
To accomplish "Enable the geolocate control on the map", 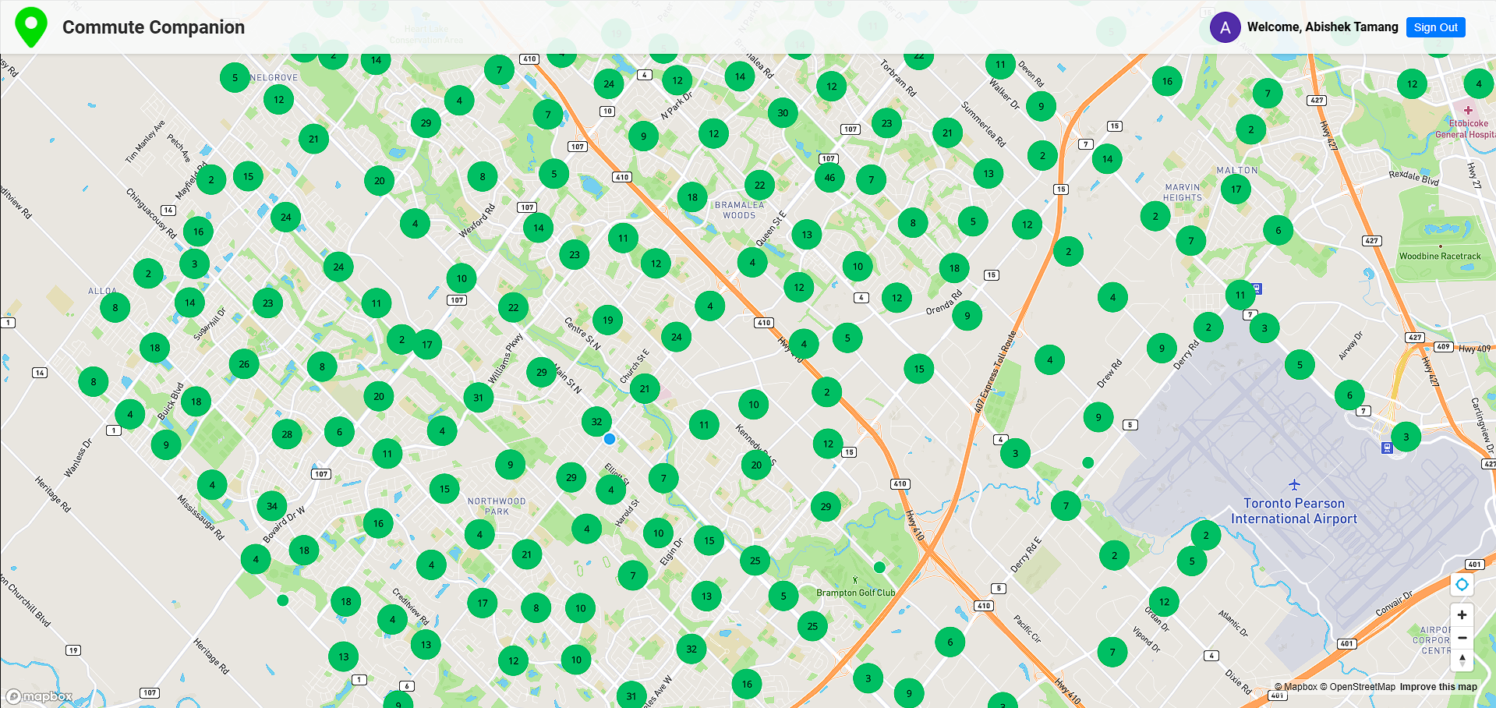I will click(x=1462, y=585).
